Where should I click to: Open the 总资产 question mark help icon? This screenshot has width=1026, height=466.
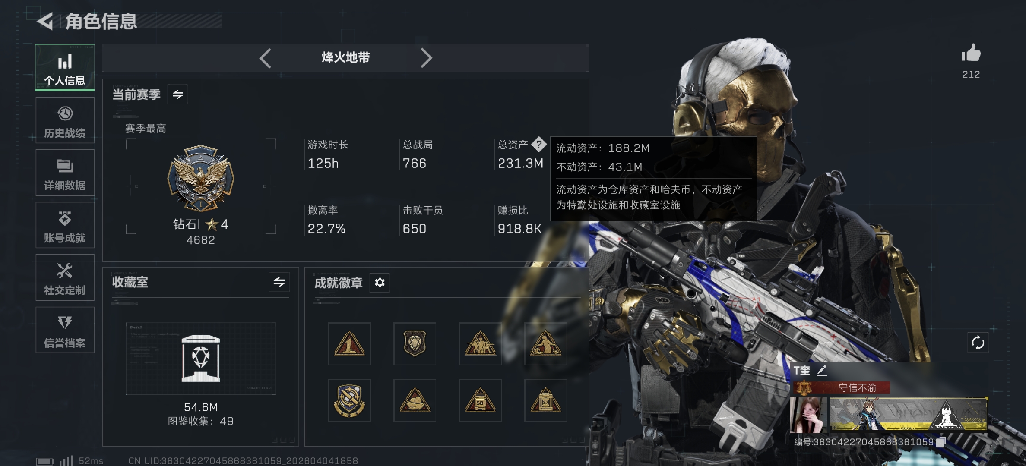coord(539,145)
